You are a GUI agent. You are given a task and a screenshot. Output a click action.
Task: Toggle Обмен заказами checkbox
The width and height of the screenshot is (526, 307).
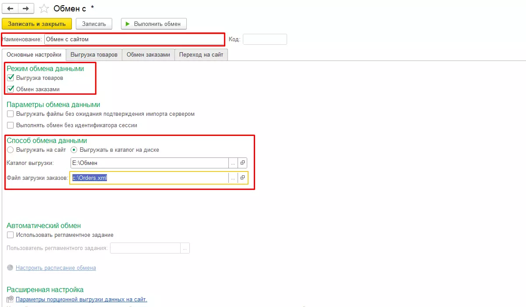11,89
